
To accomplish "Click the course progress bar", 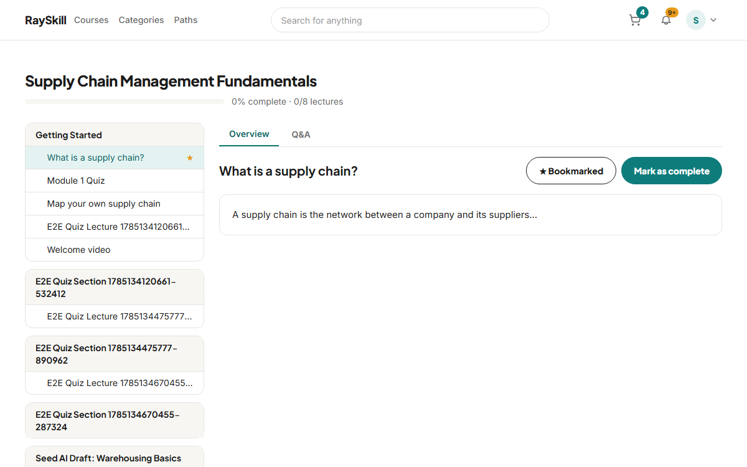I will [125, 101].
